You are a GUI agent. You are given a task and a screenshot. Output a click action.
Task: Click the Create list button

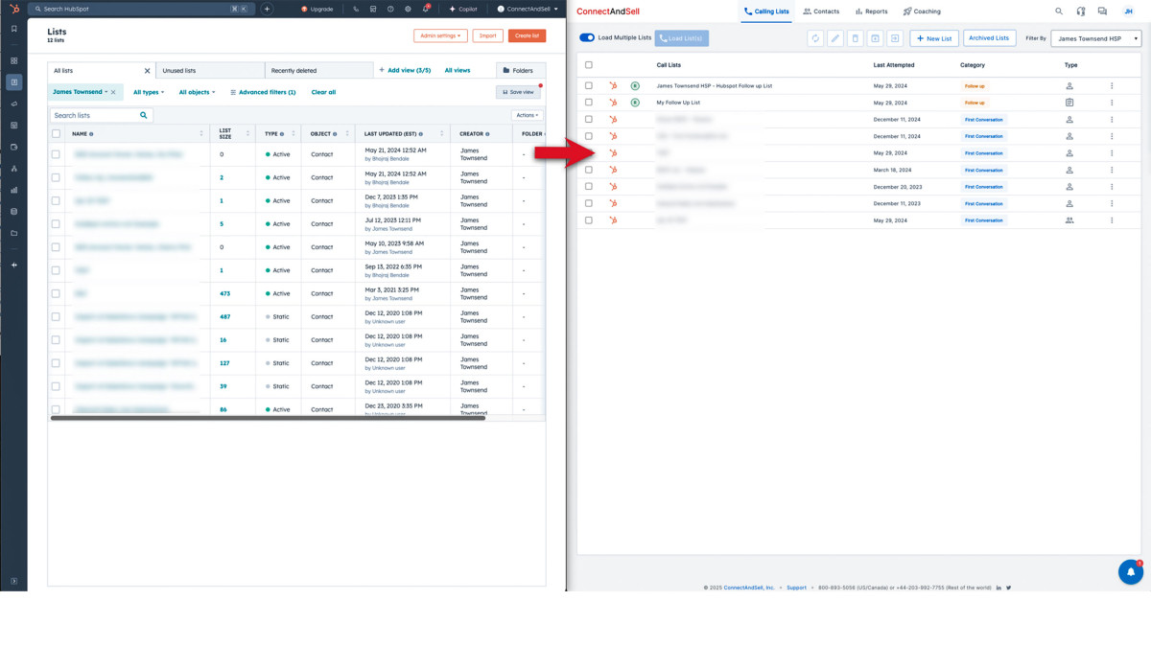[527, 35]
